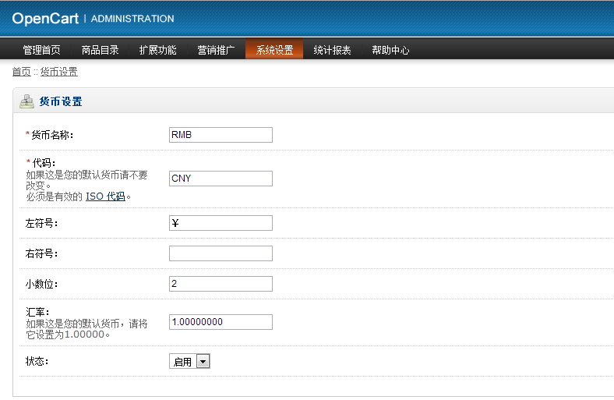Click the 货币设置 breadcrumb link
614x400 pixels.
(x=59, y=72)
